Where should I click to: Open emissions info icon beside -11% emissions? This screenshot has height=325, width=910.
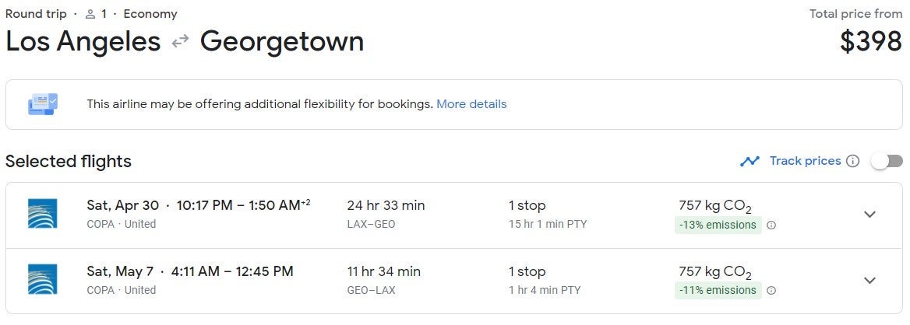(x=771, y=291)
